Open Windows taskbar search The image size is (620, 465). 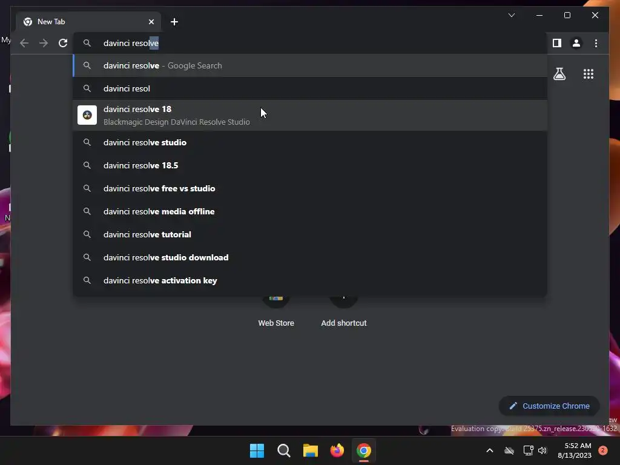[x=283, y=450]
